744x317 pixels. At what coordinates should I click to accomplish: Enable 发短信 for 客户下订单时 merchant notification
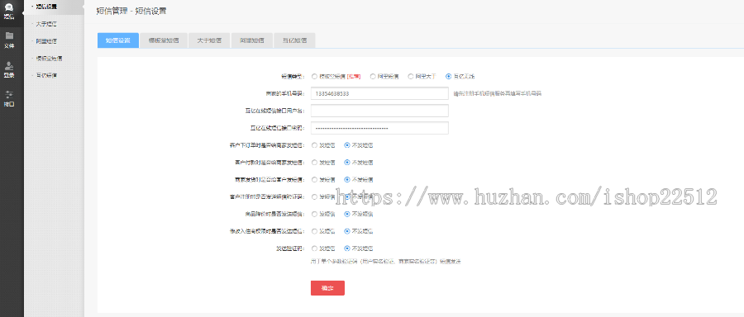314,145
